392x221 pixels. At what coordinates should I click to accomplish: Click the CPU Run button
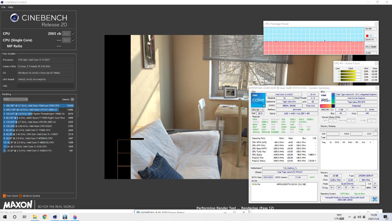pyautogui.click(x=66, y=33)
